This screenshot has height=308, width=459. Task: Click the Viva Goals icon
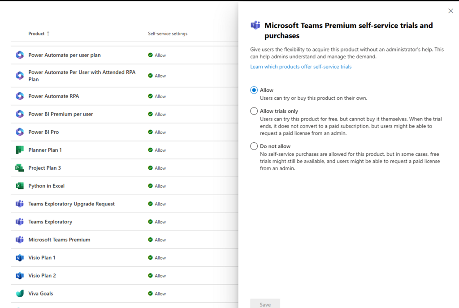click(x=19, y=294)
